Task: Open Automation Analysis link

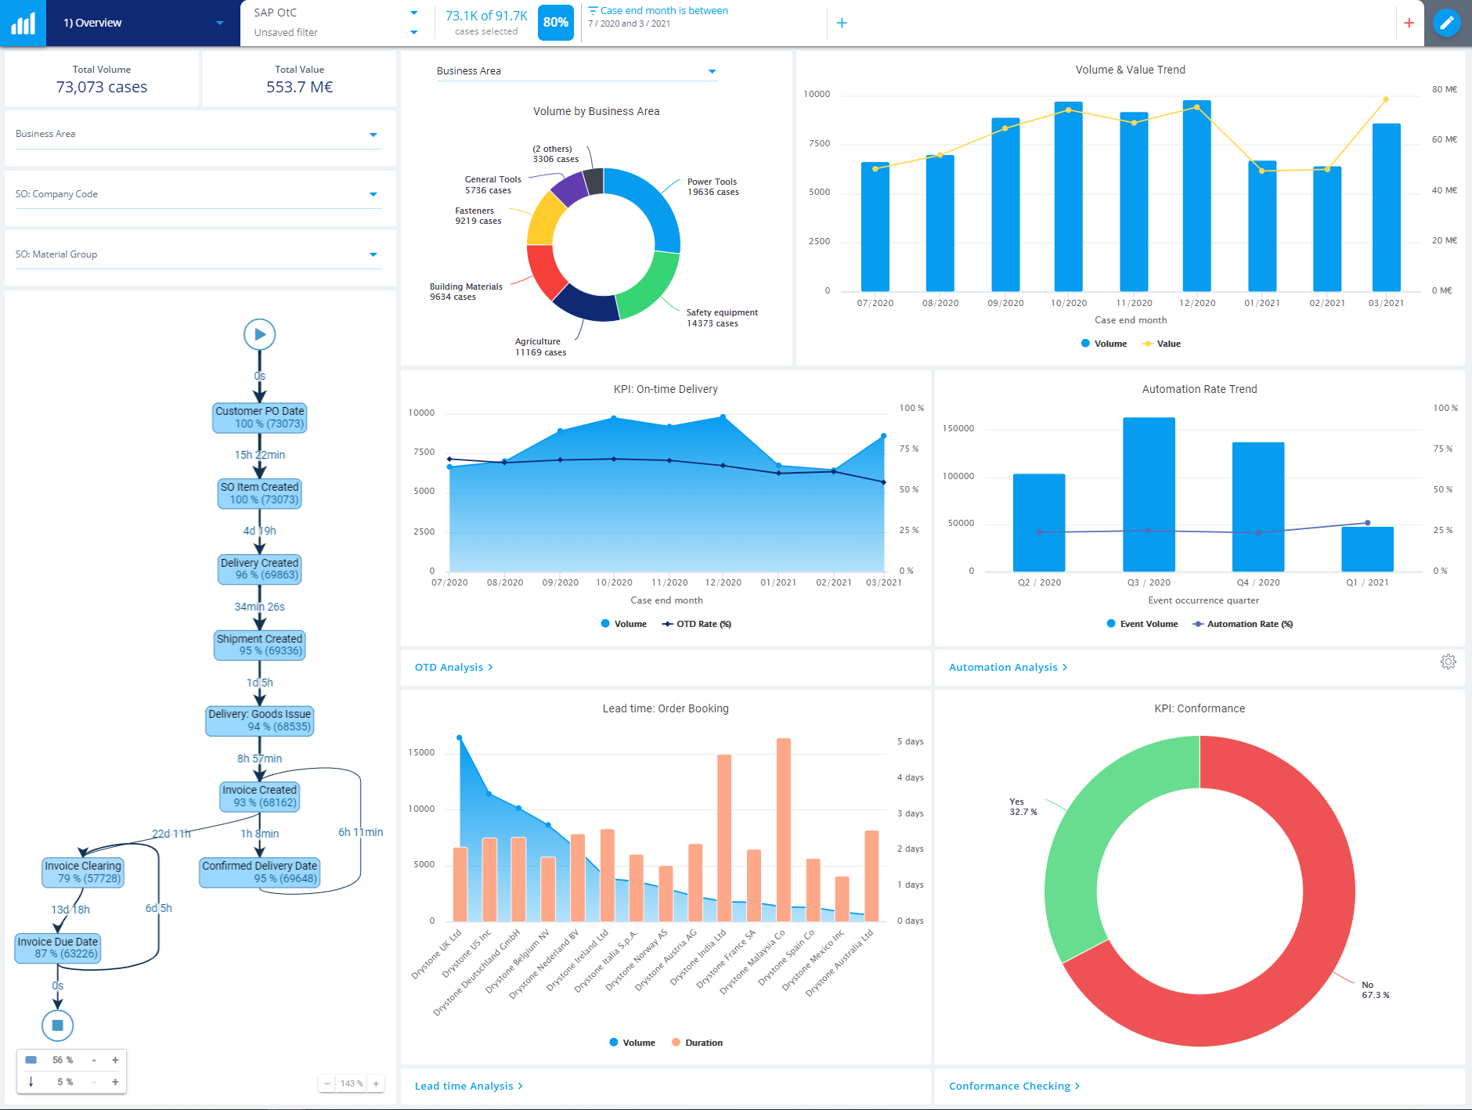Action: click(1008, 667)
